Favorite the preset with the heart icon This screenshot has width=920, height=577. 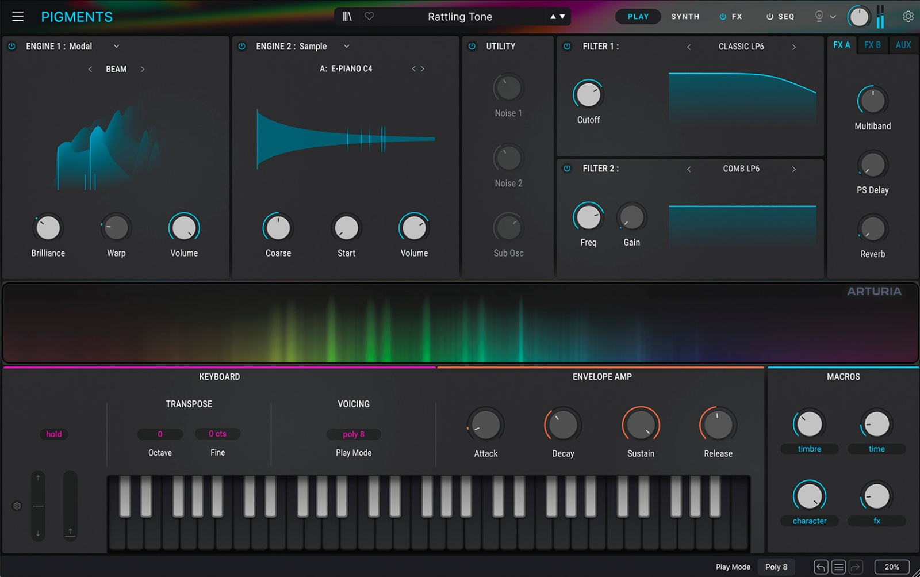pos(369,17)
